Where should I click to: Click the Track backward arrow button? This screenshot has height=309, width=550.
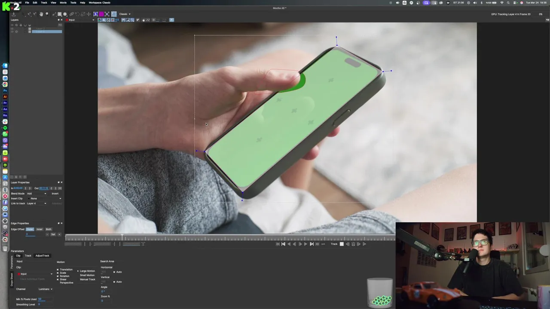pos(347,244)
